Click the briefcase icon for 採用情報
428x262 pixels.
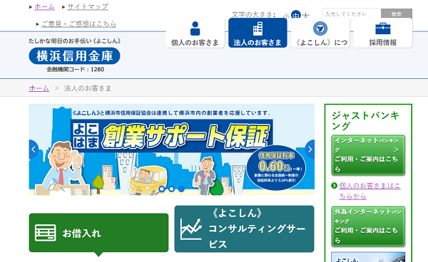tap(382, 28)
